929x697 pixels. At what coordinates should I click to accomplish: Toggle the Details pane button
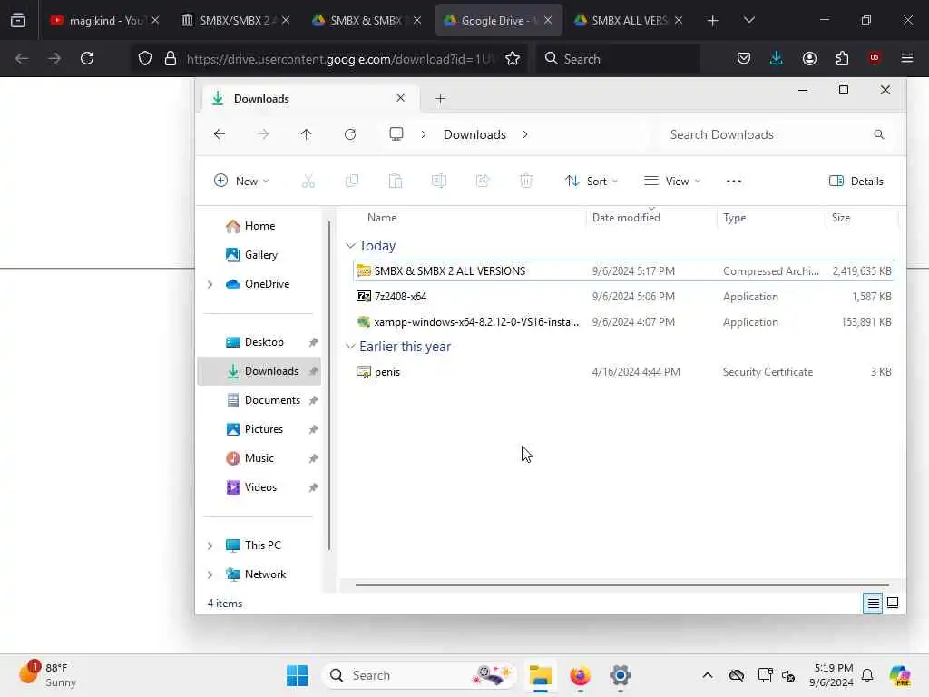tap(856, 181)
